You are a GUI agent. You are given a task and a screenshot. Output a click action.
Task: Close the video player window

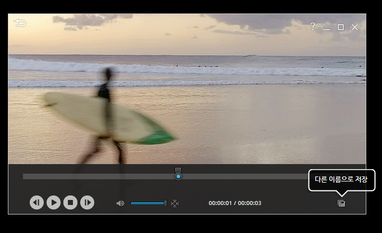click(355, 27)
